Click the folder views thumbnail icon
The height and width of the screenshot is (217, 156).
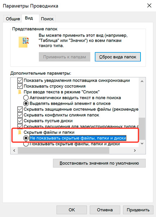click(x=24, y=42)
